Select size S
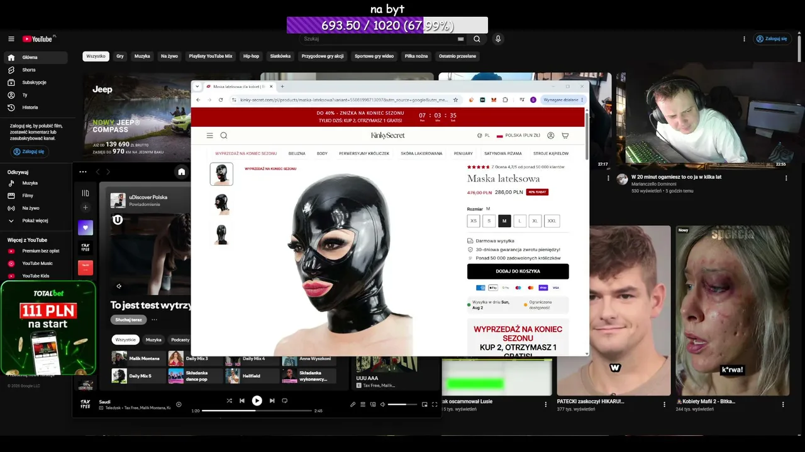The height and width of the screenshot is (452, 805). point(489,221)
